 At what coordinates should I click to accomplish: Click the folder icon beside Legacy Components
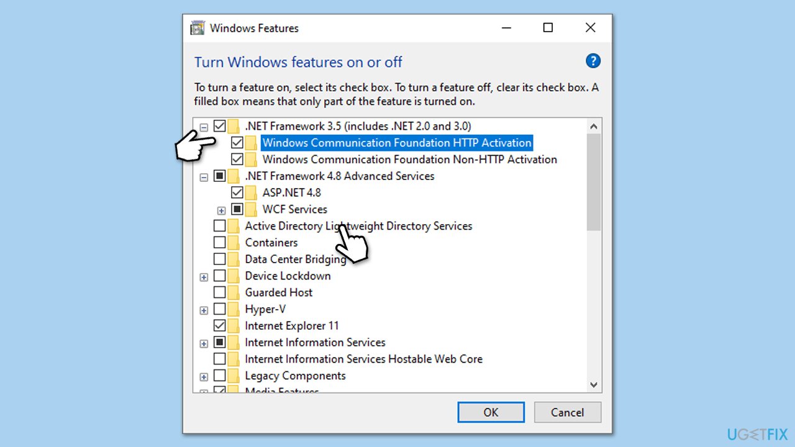click(x=234, y=375)
